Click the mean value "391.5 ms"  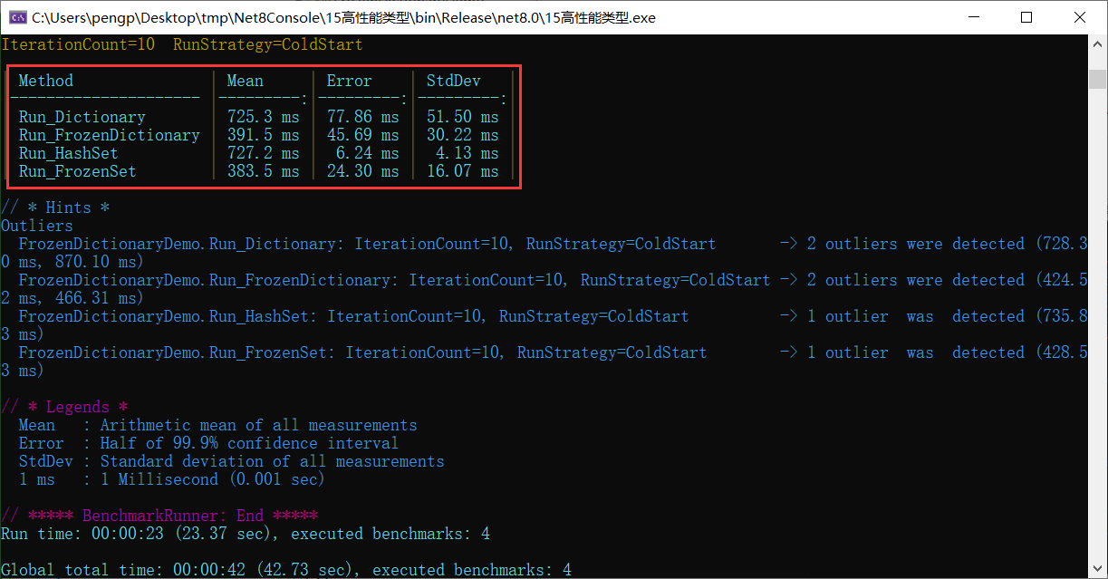[x=263, y=135]
